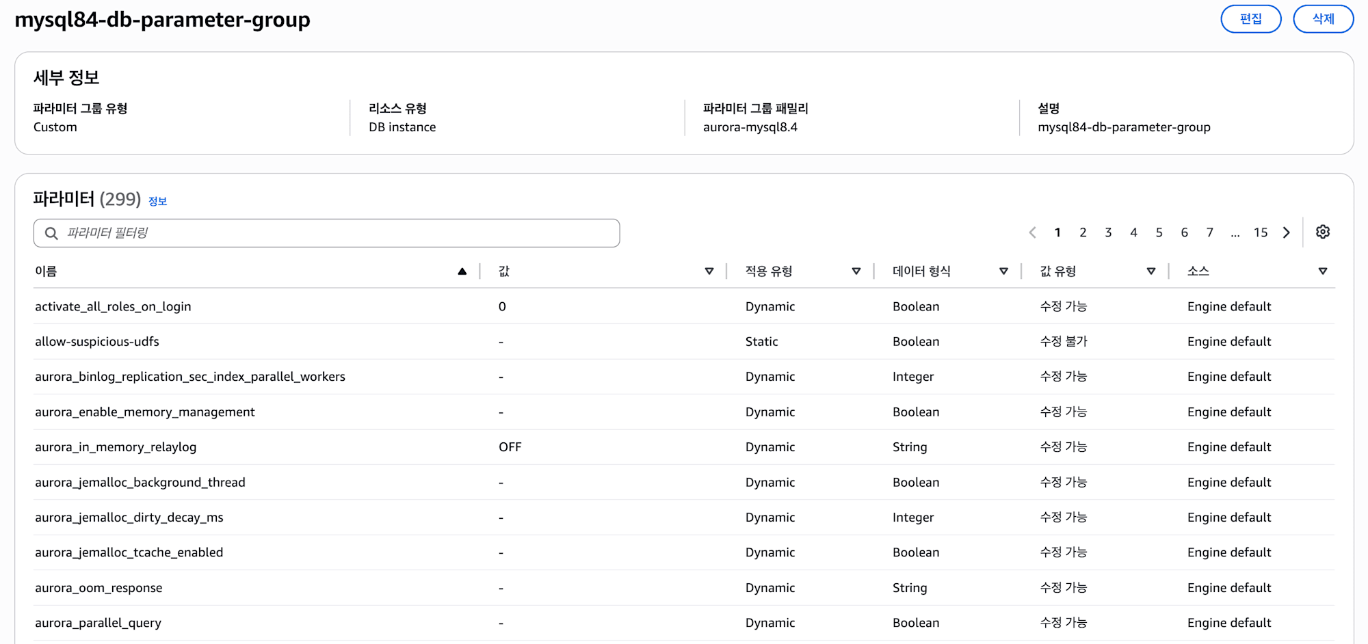Focus the 파라미터 필터링 search field
1368x644 pixels.
tap(327, 233)
